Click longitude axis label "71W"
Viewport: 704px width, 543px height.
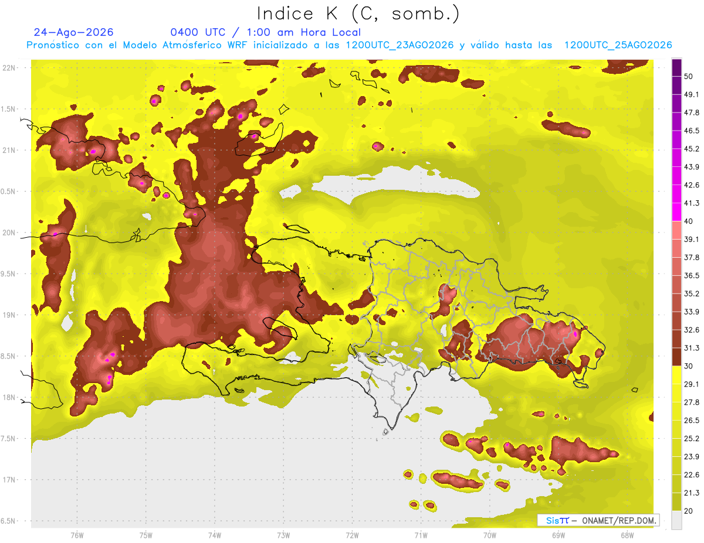(421, 535)
